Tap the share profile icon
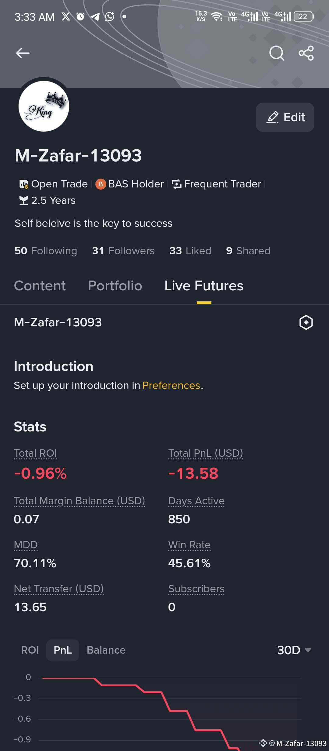The image size is (329, 751). tap(306, 53)
